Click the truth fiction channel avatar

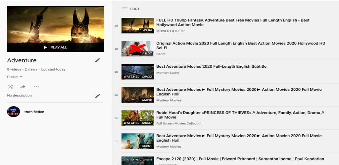14,112
